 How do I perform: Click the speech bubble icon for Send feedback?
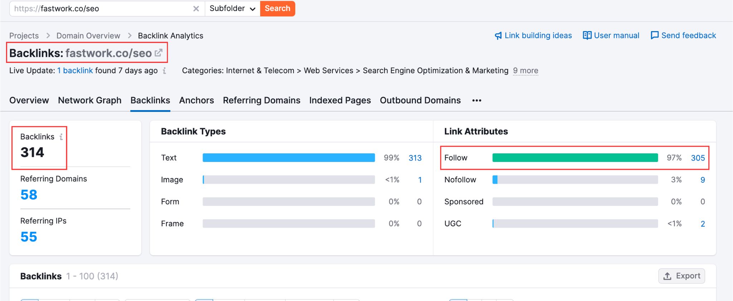(655, 35)
